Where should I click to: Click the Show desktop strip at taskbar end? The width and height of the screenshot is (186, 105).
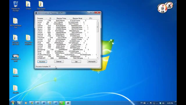176,103
